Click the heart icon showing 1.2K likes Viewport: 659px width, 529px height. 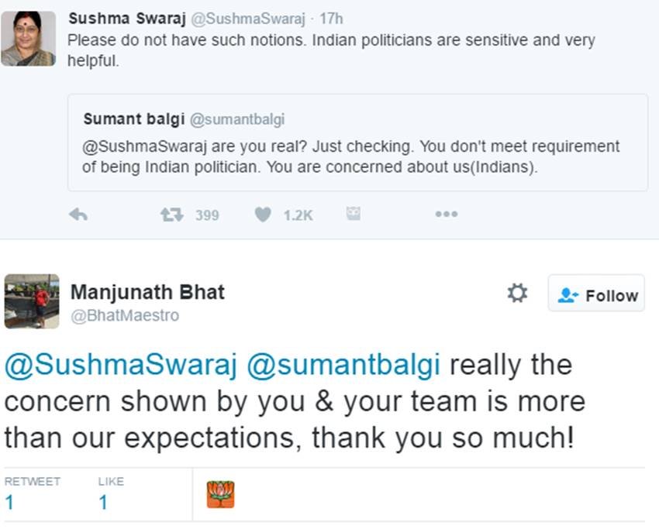[264, 215]
